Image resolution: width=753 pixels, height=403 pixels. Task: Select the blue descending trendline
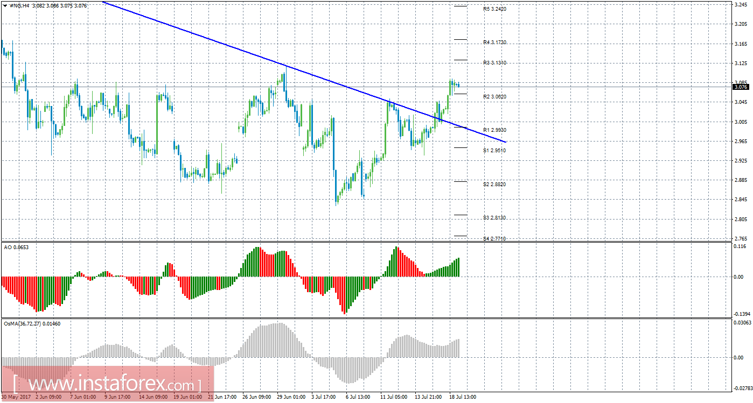(x=304, y=72)
